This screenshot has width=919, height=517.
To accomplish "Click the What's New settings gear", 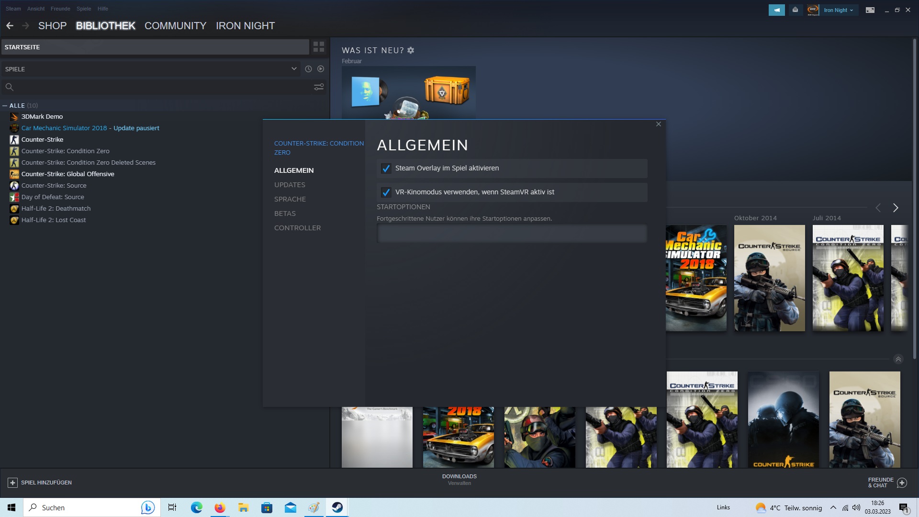I will pyautogui.click(x=411, y=50).
